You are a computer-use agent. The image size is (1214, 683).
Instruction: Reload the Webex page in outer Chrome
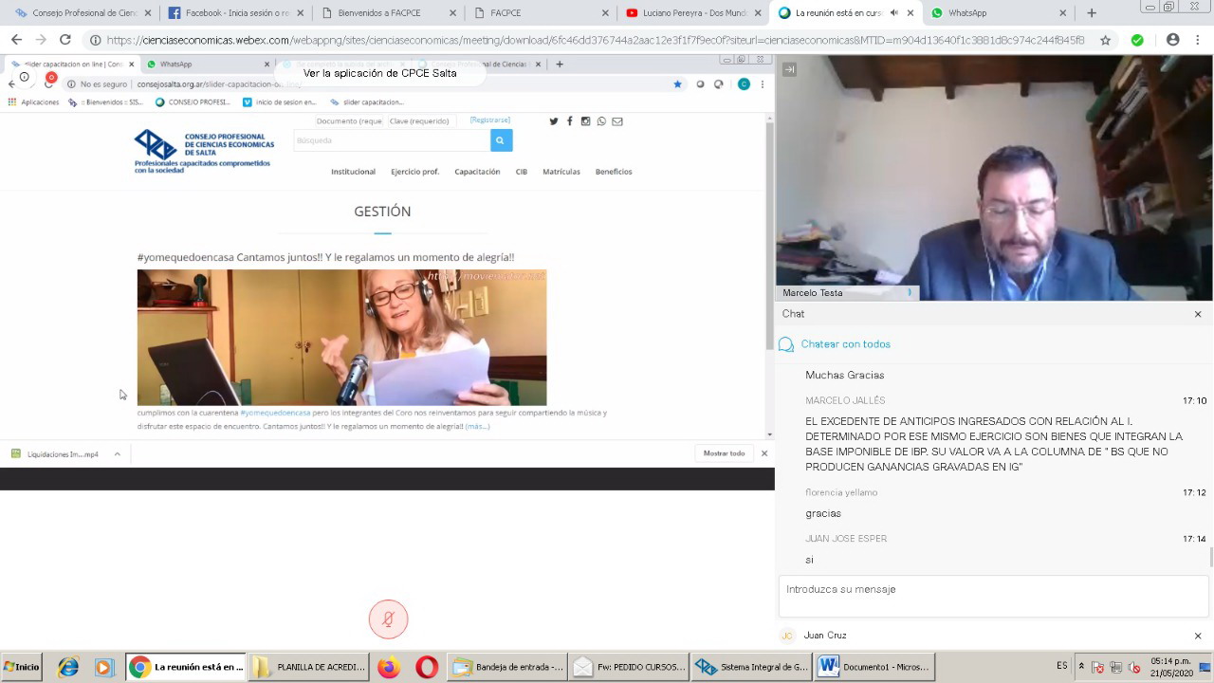[64, 40]
